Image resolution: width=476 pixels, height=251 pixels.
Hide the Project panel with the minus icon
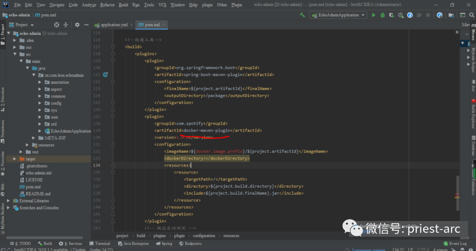coord(86,25)
